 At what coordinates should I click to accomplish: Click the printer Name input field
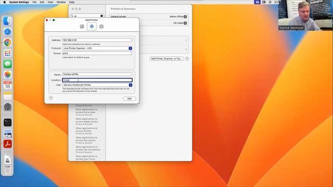[x=97, y=74]
